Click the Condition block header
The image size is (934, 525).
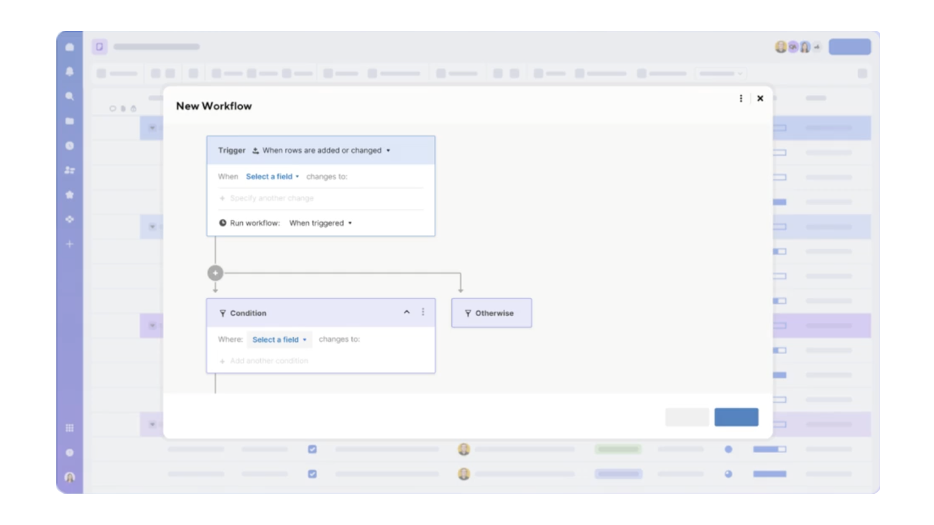click(x=248, y=312)
